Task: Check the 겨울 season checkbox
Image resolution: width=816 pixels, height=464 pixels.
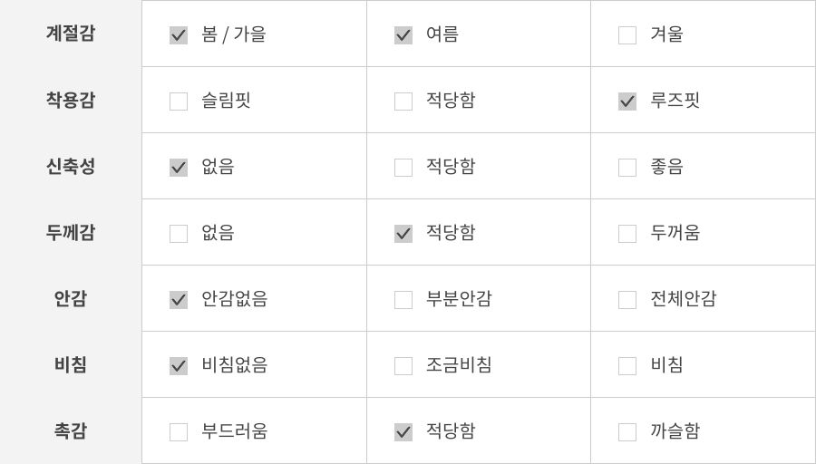Action: (627, 35)
